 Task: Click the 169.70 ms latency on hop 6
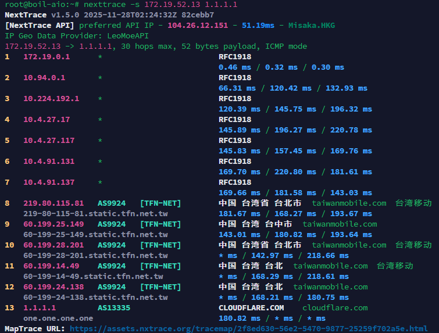coord(240,172)
